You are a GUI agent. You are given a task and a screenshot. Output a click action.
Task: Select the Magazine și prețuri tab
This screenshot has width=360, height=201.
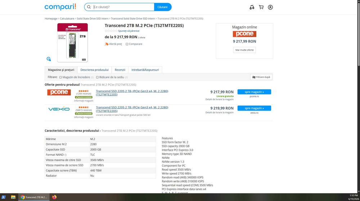61,70
